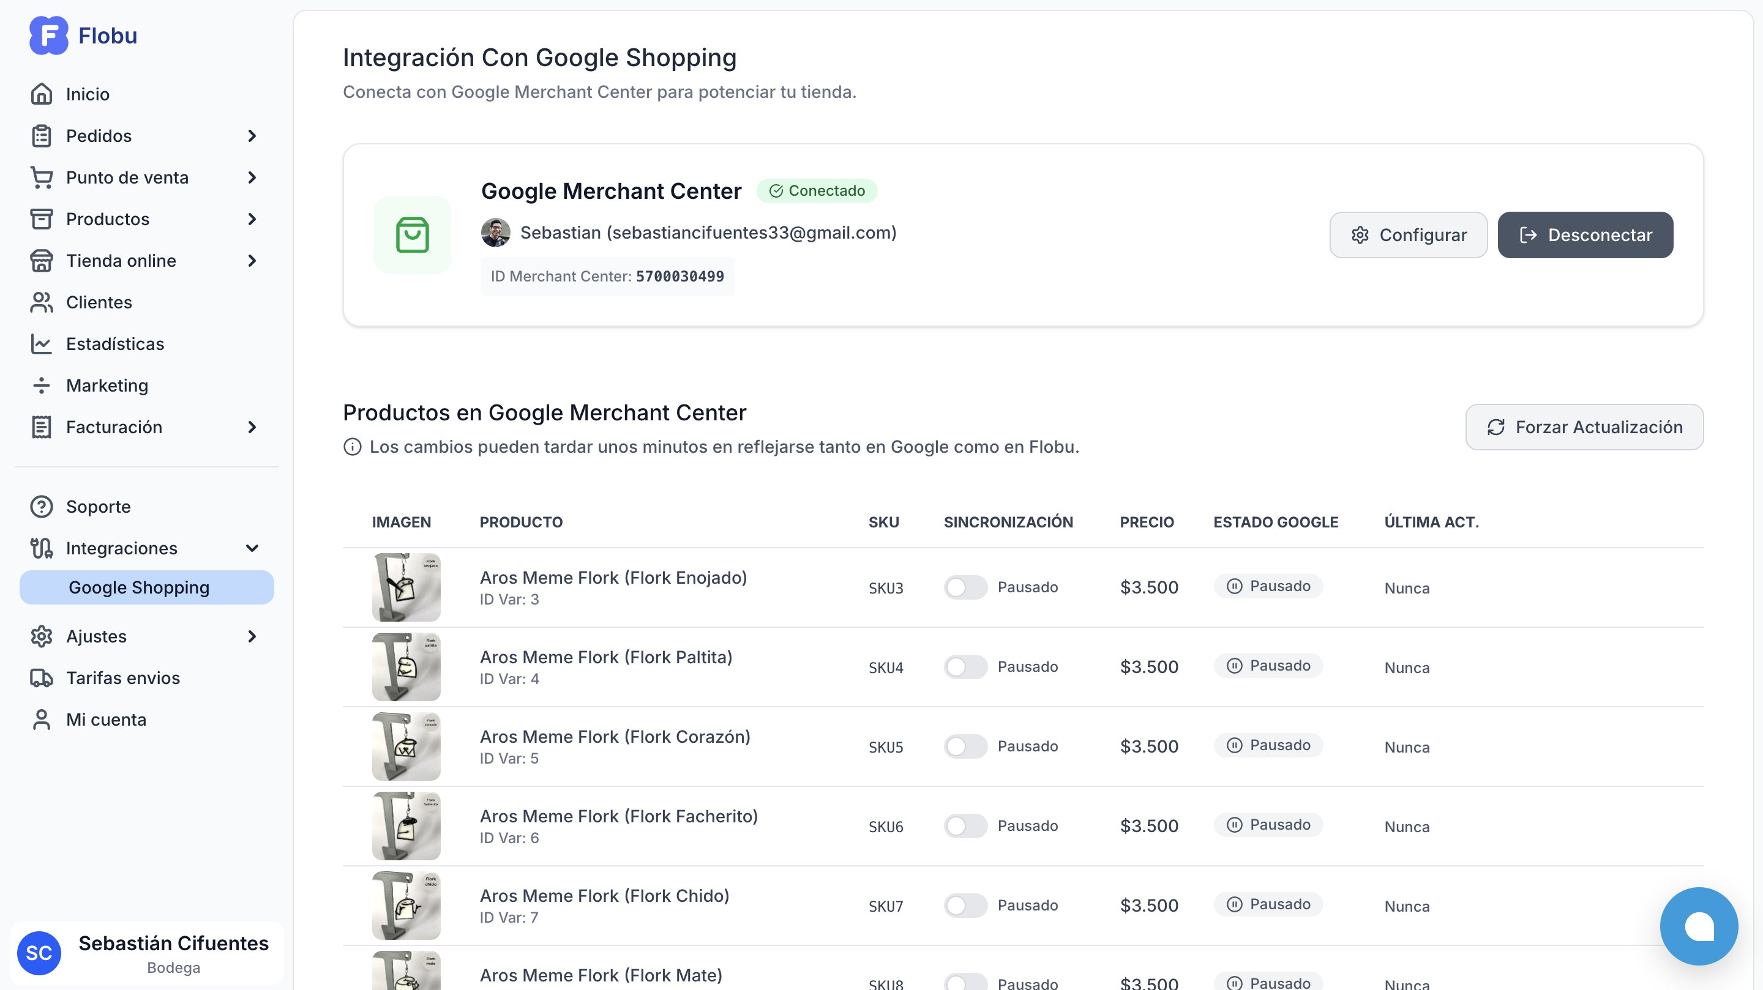Click the Productos box icon
1763x990 pixels.
(42, 219)
